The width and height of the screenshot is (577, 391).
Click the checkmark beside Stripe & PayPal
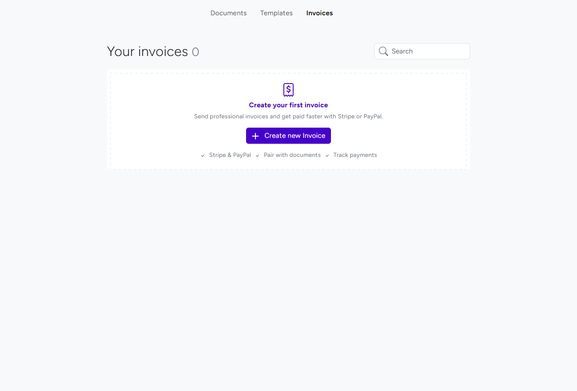[203, 155]
